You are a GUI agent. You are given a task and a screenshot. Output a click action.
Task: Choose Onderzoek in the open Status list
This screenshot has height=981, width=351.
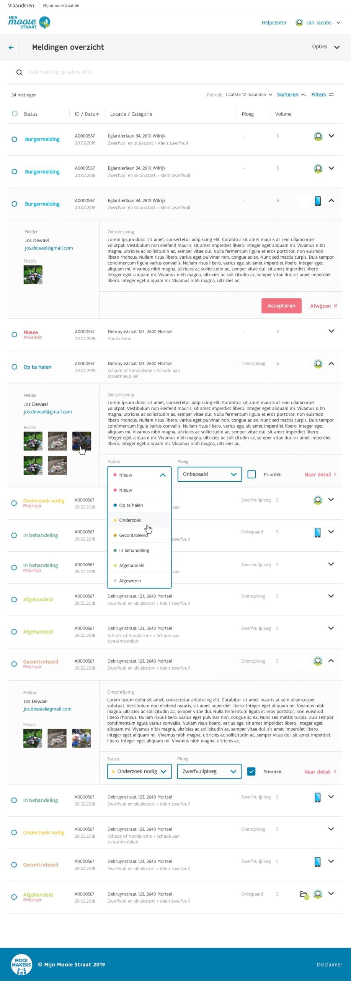139,520
